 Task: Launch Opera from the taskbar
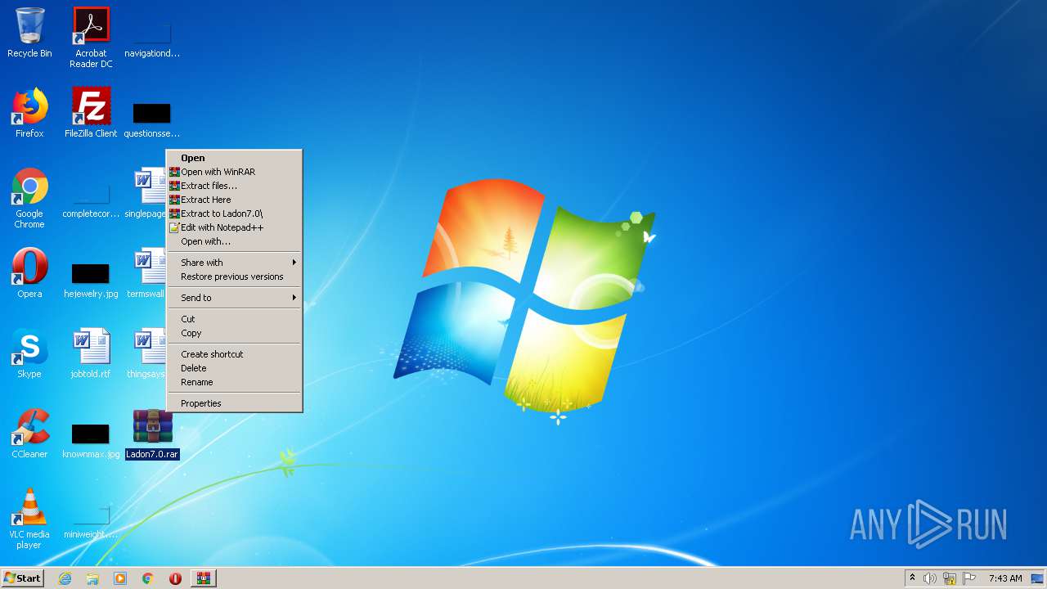[x=175, y=578]
